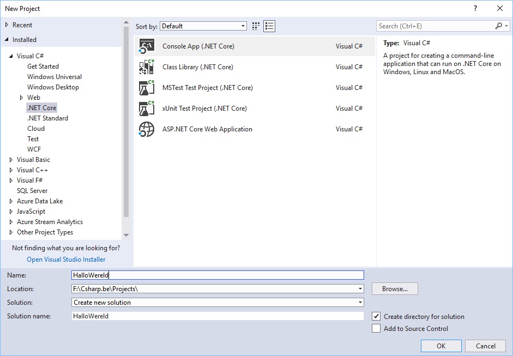Expand the Visual F# node
Screen dimensions: 513x356
[x=11, y=180]
